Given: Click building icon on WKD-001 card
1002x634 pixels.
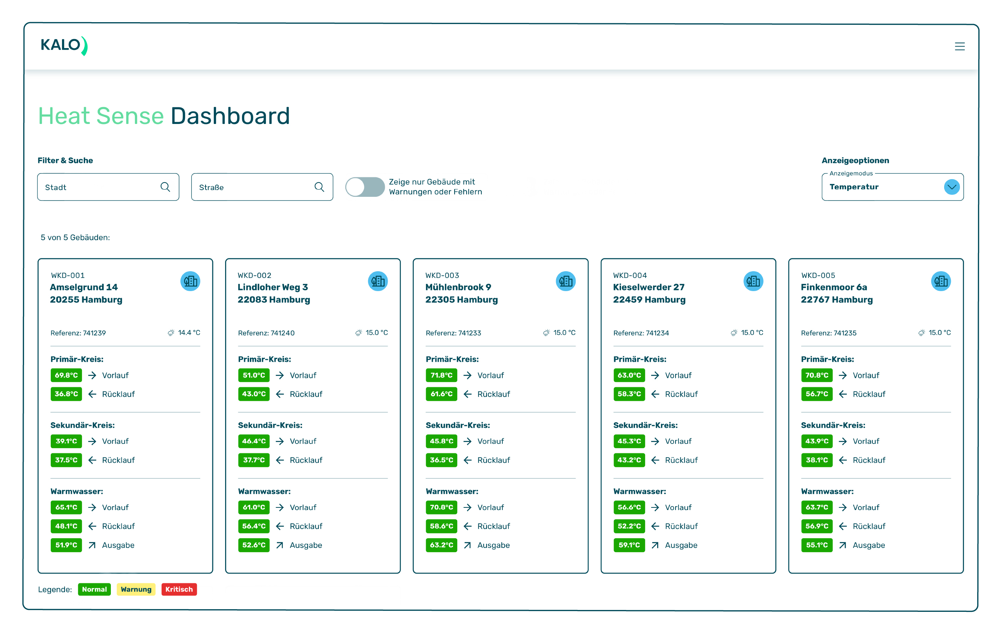Looking at the screenshot, I should [190, 281].
